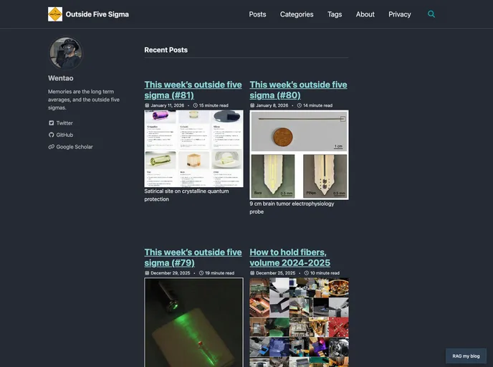
Task: Open the Categories page
Action: point(297,14)
